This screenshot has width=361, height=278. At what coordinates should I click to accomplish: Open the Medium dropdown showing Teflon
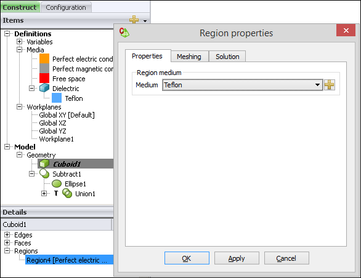(243, 85)
